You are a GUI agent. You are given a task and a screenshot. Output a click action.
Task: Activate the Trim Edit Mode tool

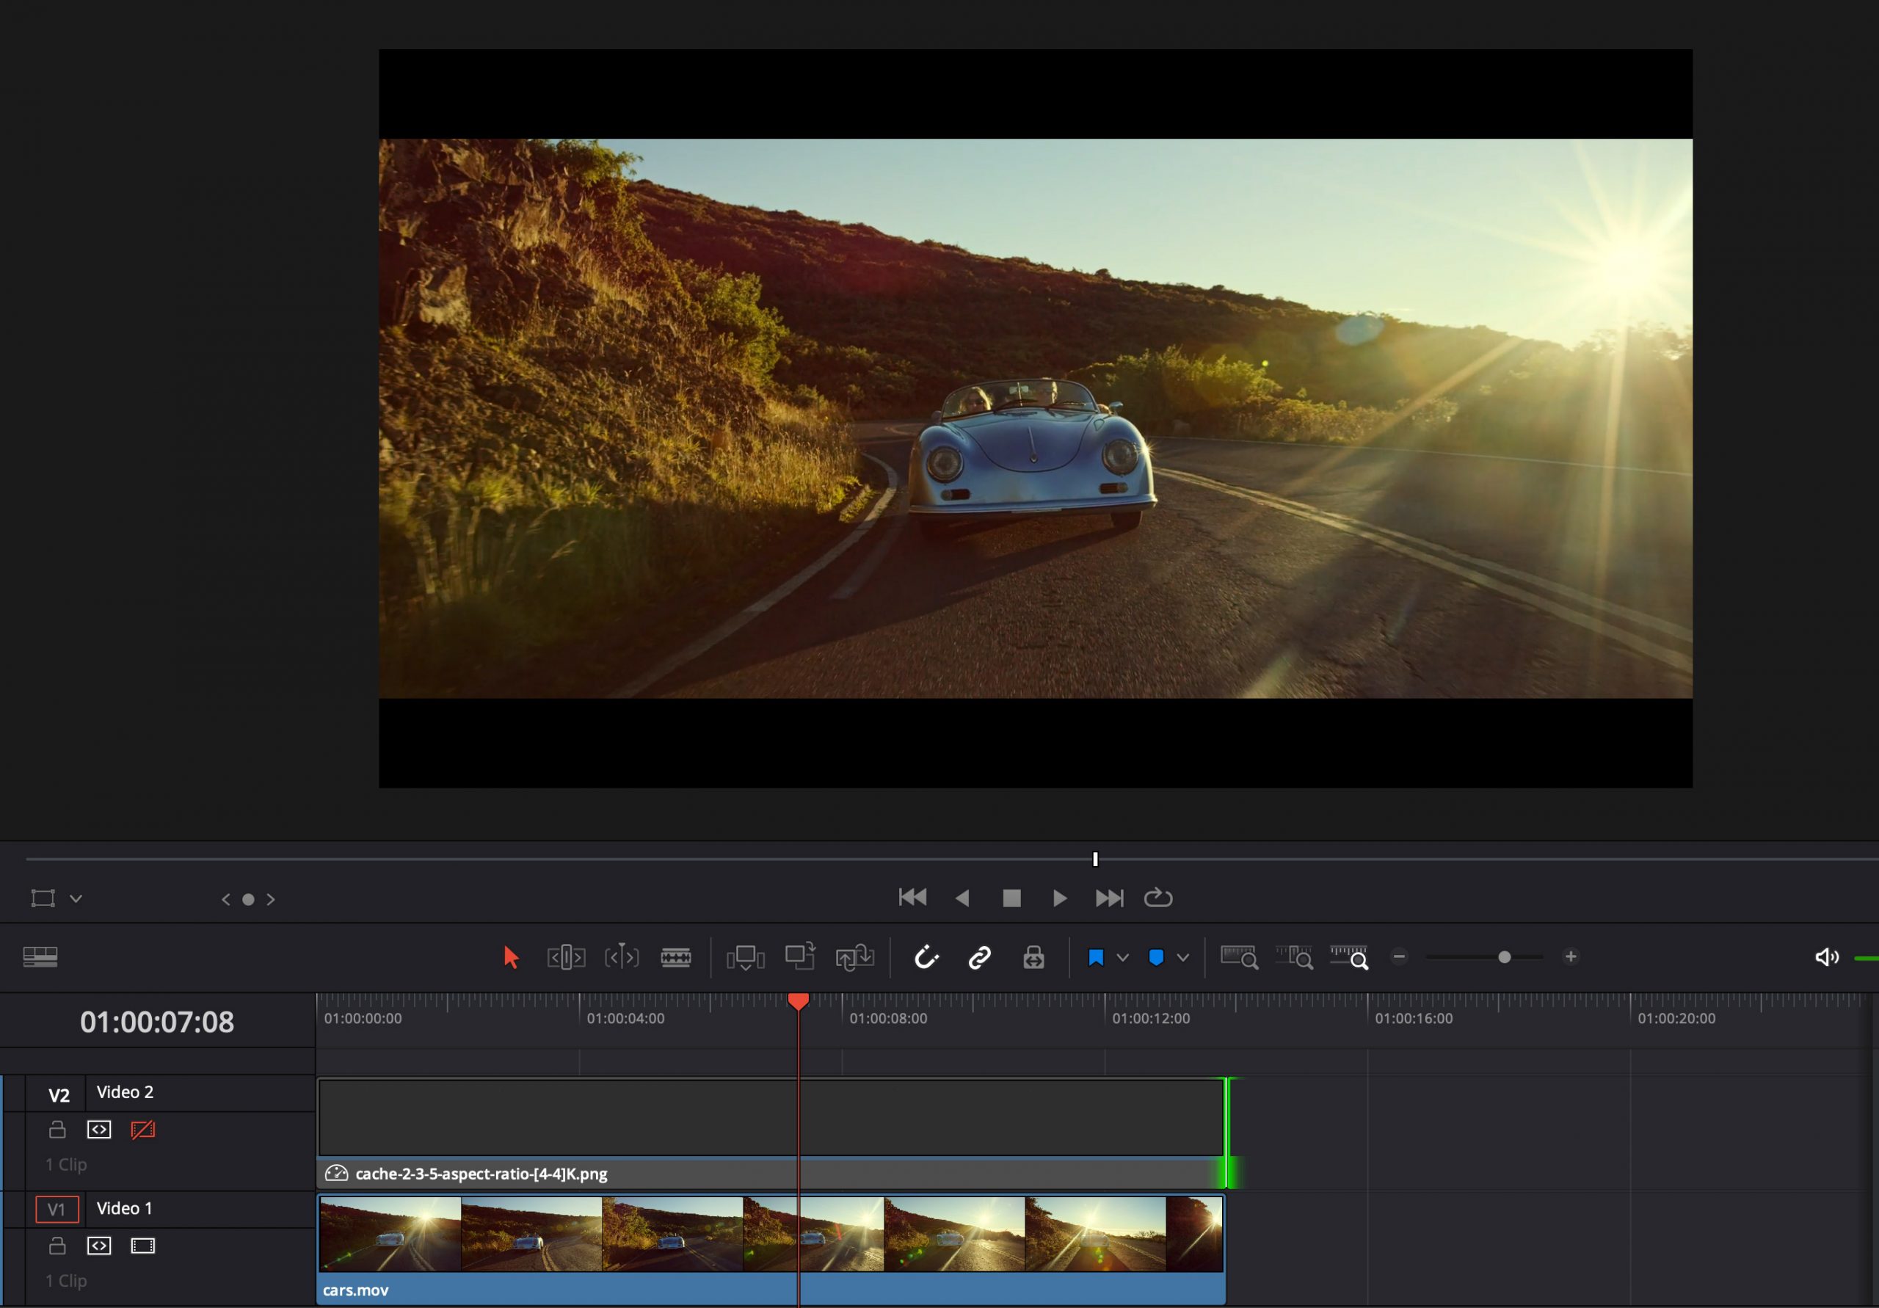[565, 957]
